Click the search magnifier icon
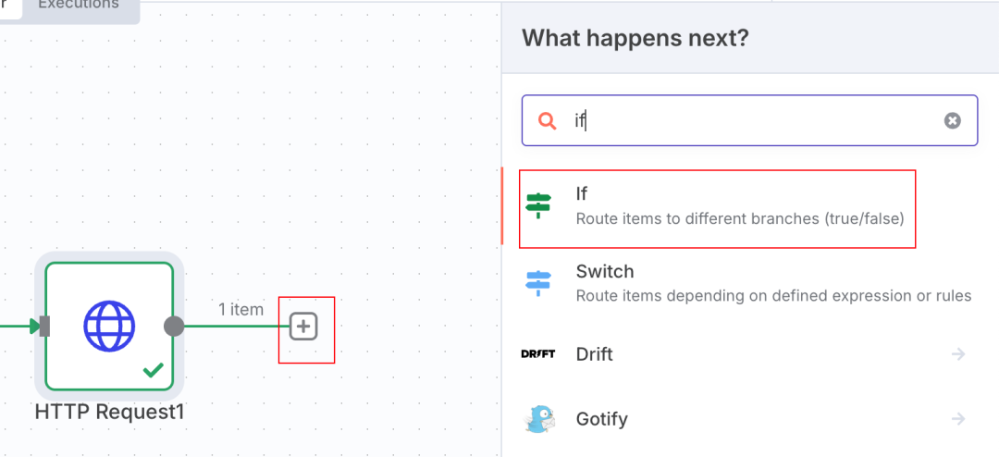999x457 pixels. (548, 120)
